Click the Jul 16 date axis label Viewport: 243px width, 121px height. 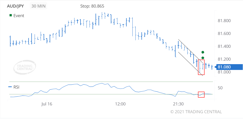pos(47,104)
